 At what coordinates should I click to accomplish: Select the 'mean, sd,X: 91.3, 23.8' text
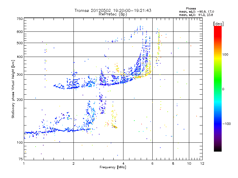point(196,15)
